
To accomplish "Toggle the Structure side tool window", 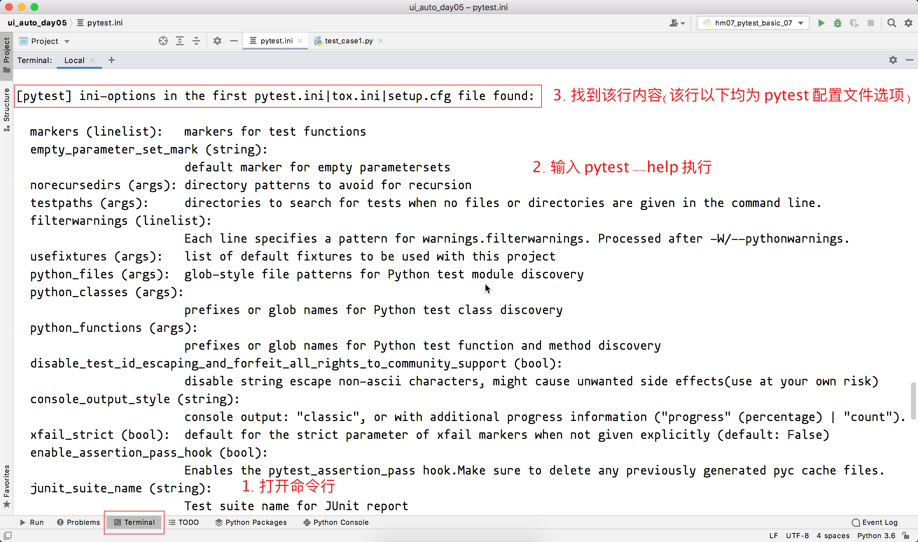I will (6, 109).
